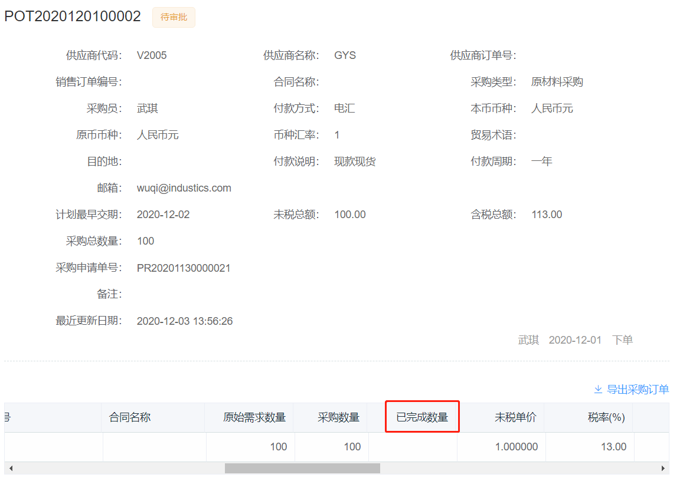Click the 采购数量 column header
The width and height of the screenshot is (683, 481).
338,417
